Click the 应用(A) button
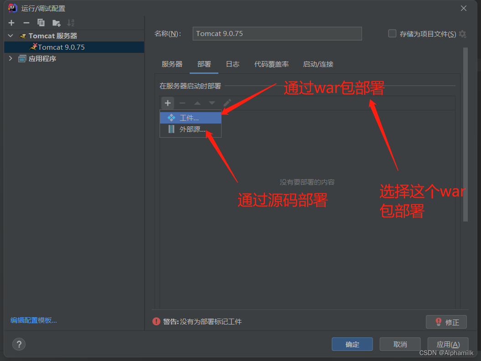Screen dimensions: 481x361 coord(448,344)
